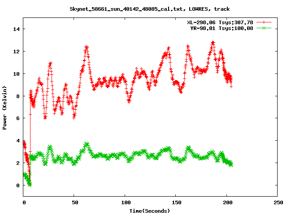This screenshot has width=287, height=215.
Task: Select legend entry YR-98.01 Tsys:100.08
Action: click(222, 28)
